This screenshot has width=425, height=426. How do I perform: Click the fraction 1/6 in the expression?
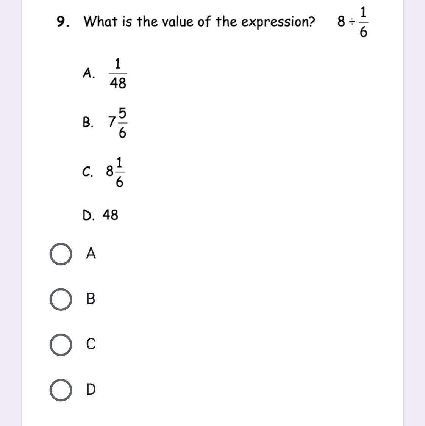pos(363,22)
